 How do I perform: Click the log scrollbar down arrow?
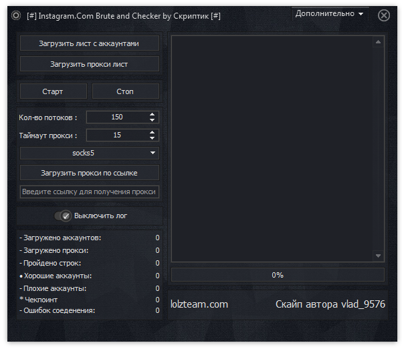tap(378, 256)
